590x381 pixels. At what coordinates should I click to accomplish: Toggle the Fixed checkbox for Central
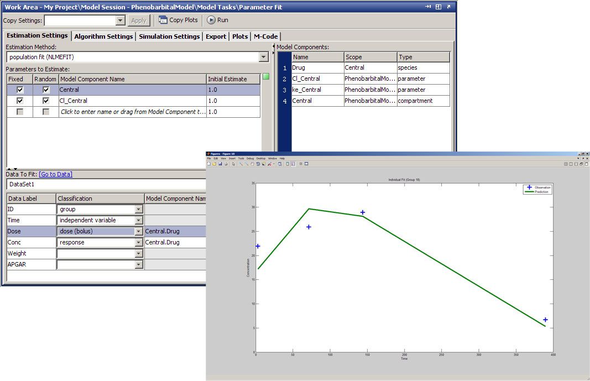click(20, 90)
